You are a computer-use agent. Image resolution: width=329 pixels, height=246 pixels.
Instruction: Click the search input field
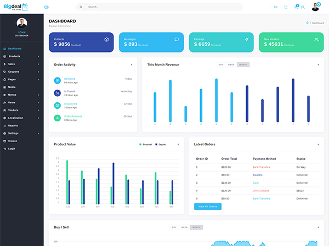[x=159, y=7]
